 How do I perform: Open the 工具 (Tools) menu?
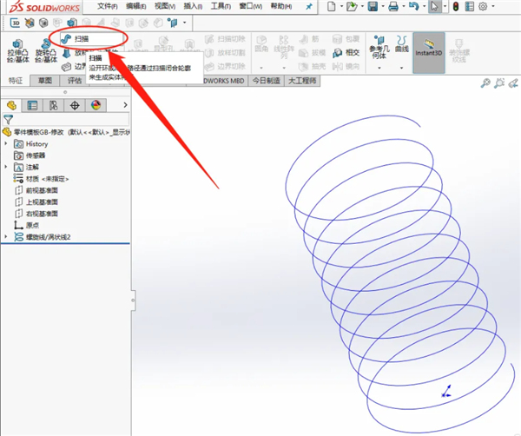(221, 6)
